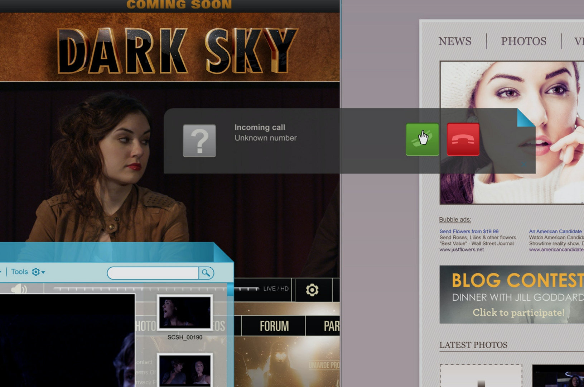Click the magnifier search button

[x=206, y=273]
